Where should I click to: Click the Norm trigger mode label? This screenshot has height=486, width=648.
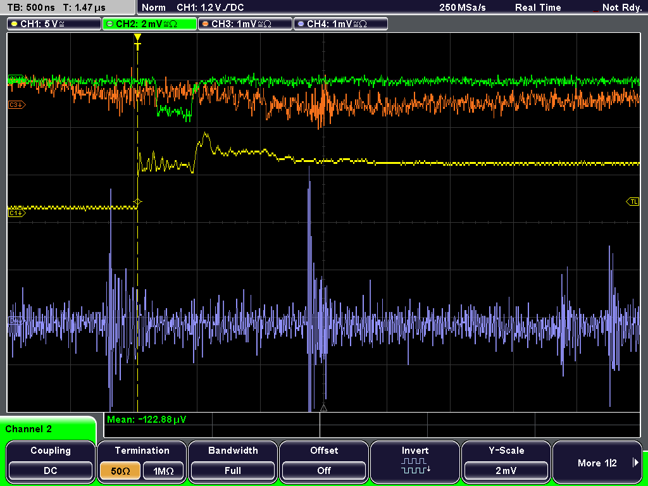click(153, 8)
